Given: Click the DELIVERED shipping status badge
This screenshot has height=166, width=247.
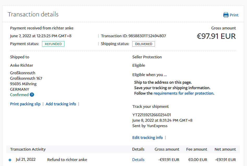Looking at the screenshot, I should 143,44.
